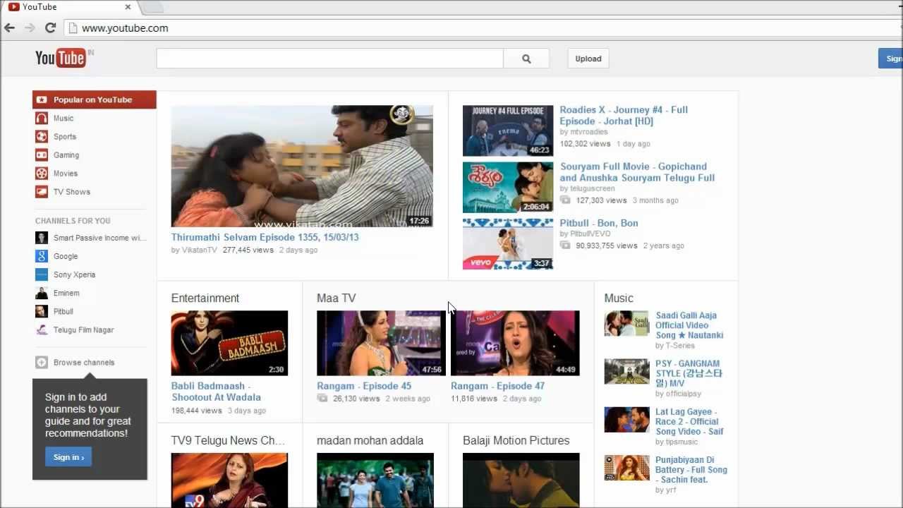Click the YouTube favicon on browser tab
The height and width of the screenshot is (508, 903).
coord(13,7)
